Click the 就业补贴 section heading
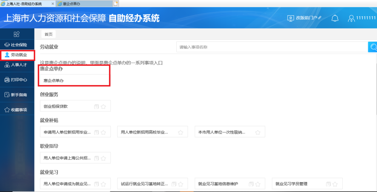 49,120
